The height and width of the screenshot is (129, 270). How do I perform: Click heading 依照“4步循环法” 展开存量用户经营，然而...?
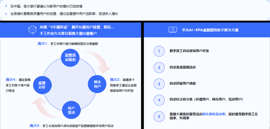coord(77,27)
